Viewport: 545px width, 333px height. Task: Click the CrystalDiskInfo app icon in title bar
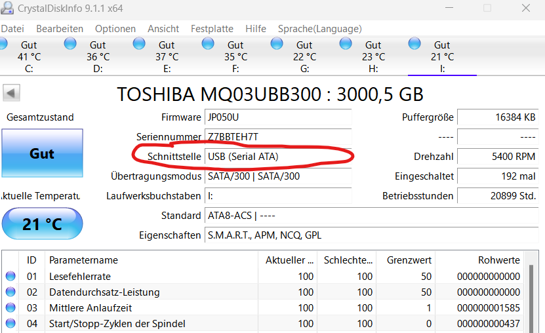7,8
